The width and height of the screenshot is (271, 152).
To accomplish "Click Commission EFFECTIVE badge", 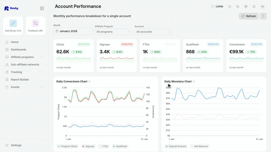I will point(257,44).
